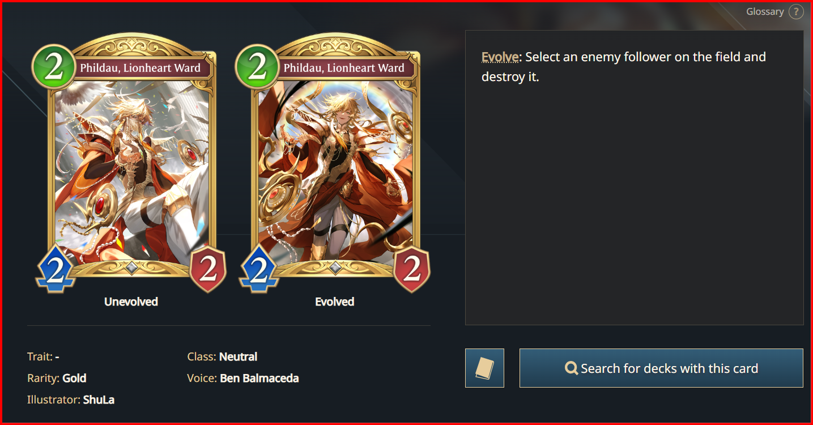Click the Unevolved label under the card
This screenshot has height=425, width=813.
[131, 302]
